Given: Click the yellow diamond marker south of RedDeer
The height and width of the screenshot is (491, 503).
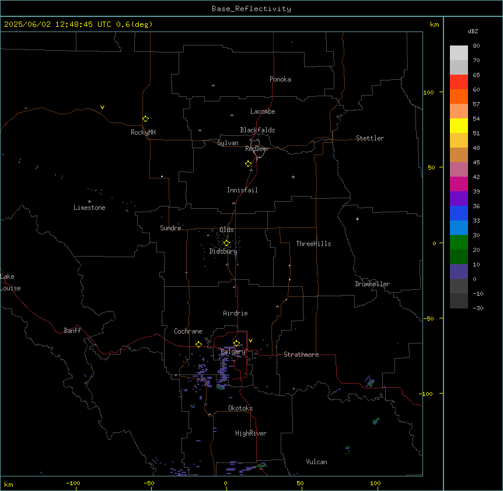Looking at the screenshot, I should point(249,163).
